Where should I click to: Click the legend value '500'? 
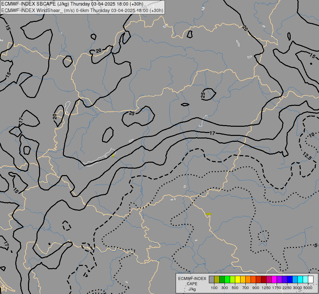[235, 288]
